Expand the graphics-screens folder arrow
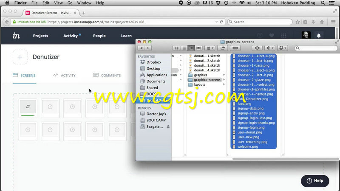The height and width of the screenshot is (191, 340). [224, 80]
